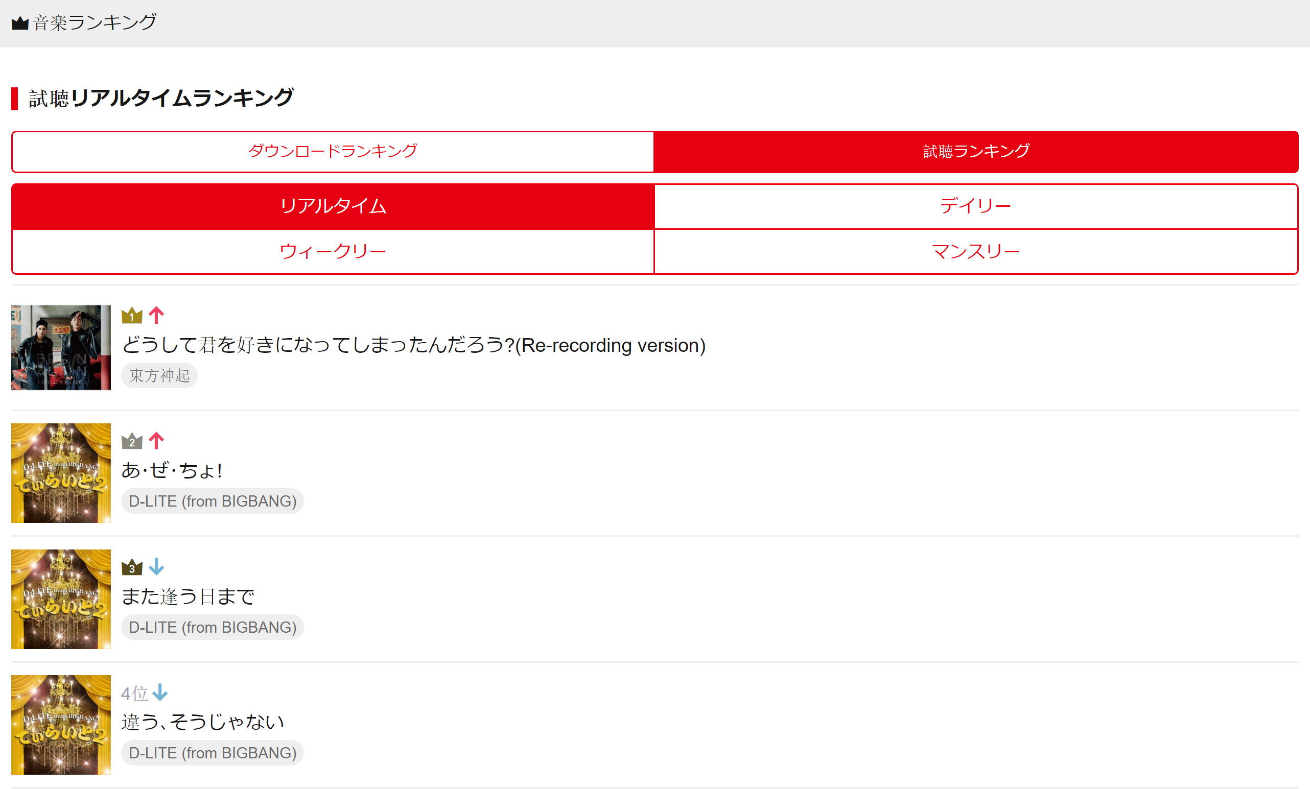1310x789 pixels.
Task: Click the gold rank 1 crown icon
Action: 132,316
